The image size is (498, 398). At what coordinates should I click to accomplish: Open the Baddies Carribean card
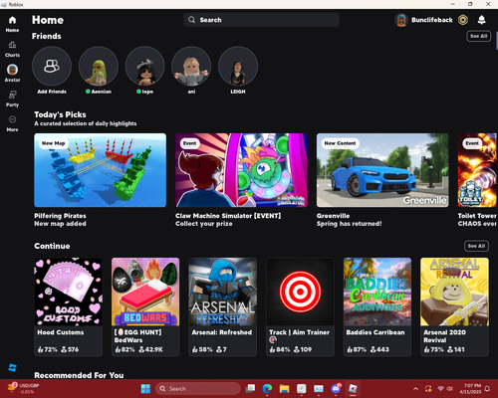(377, 306)
